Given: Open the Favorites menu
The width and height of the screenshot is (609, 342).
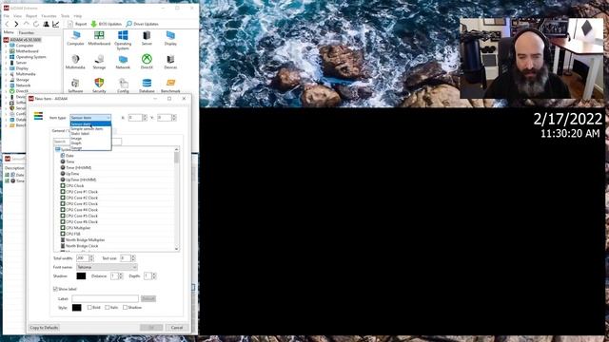Looking at the screenshot, I should [x=49, y=16].
